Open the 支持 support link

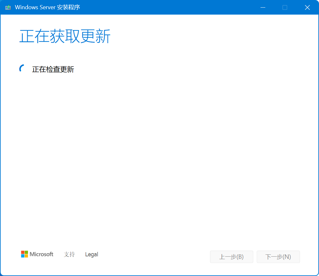pyautogui.click(x=69, y=254)
